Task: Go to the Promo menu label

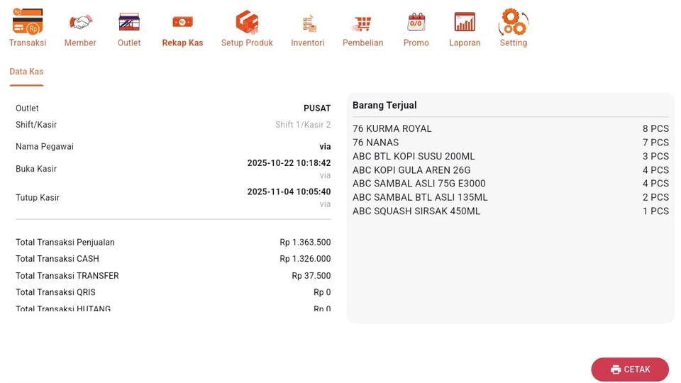Action: tap(416, 43)
